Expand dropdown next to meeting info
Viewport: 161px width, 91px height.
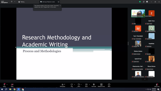(x=15, y=2)
